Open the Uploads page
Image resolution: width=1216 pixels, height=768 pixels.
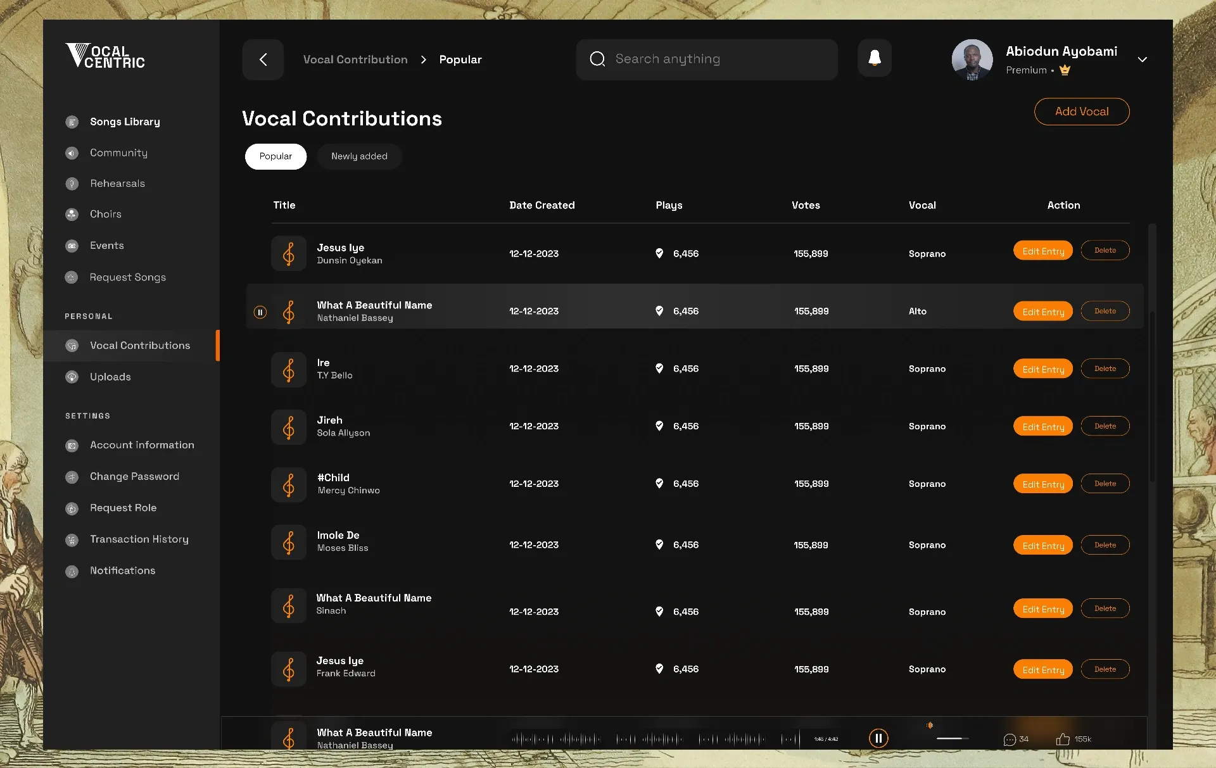(110, 377)
